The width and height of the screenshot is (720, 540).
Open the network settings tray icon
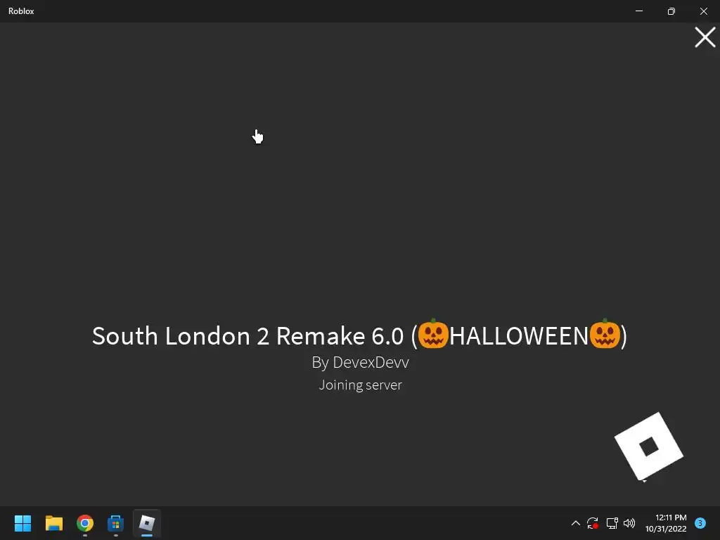pyautogui.click(x=612, y=523)
